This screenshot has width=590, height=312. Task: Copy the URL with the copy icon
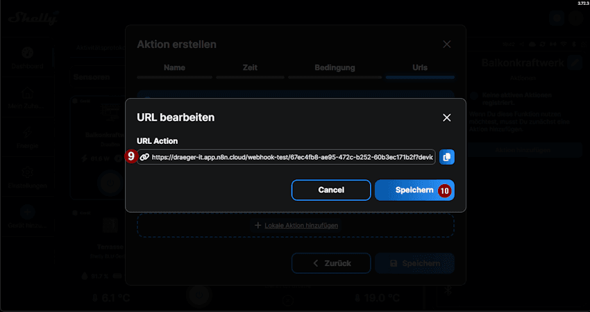click(x=446, y=157)
